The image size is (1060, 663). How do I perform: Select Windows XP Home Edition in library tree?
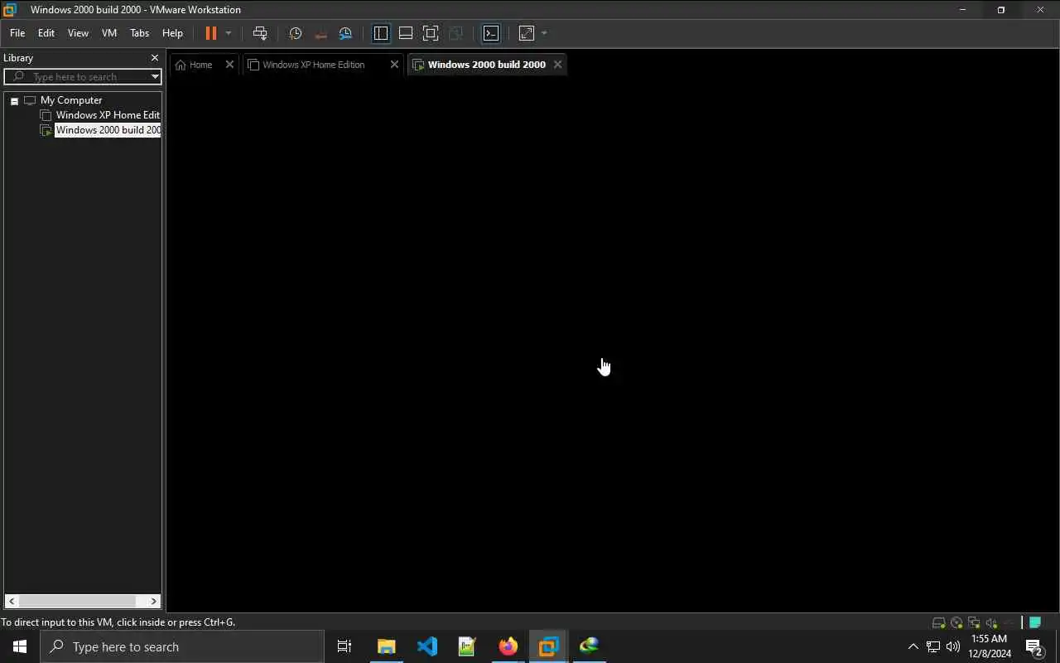(108, 115)
